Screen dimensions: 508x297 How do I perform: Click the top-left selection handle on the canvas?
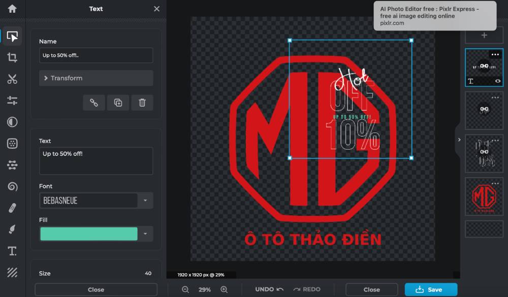click(x=290, y=41)
